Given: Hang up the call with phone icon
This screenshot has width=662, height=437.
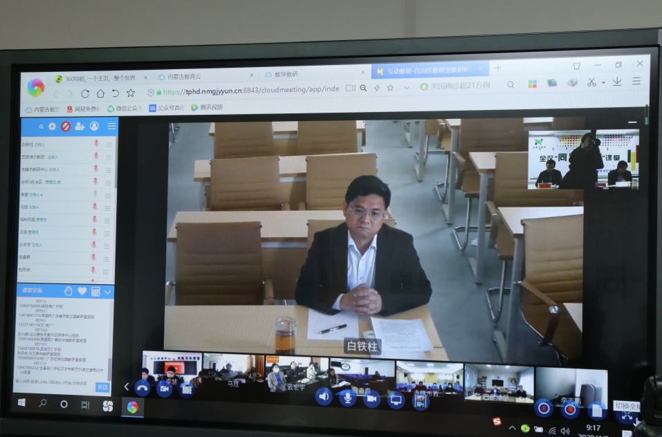Looking at the screenshot, I should coord(142,389).
